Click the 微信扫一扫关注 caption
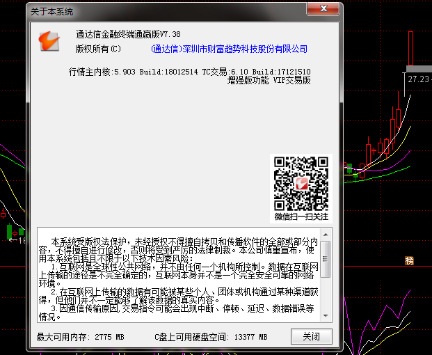This screenshot has height=355, width=432. pyautogui.click(x=301, y=216)
